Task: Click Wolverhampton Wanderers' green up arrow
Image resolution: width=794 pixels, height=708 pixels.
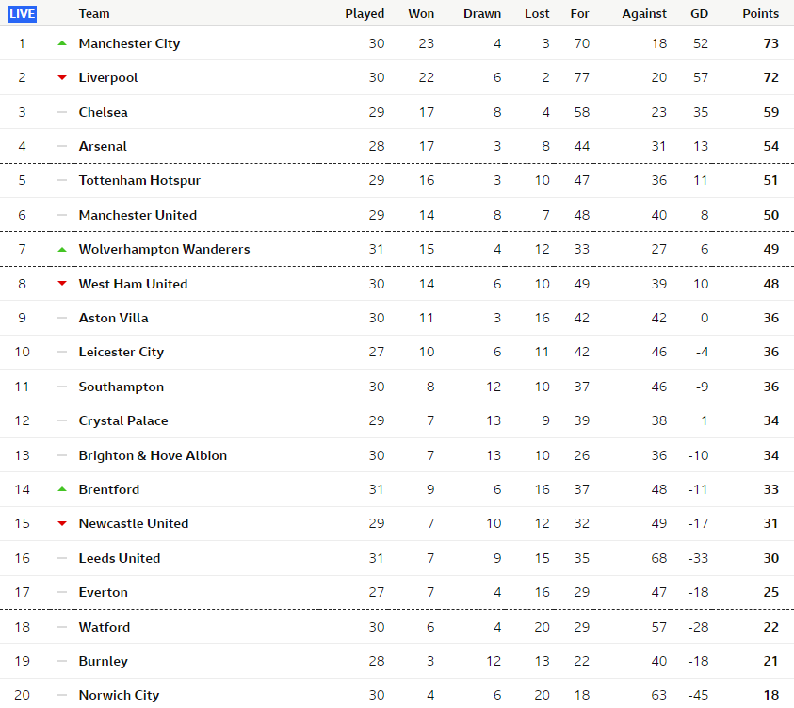Action: pyautogui.click(x=62, y=249)
